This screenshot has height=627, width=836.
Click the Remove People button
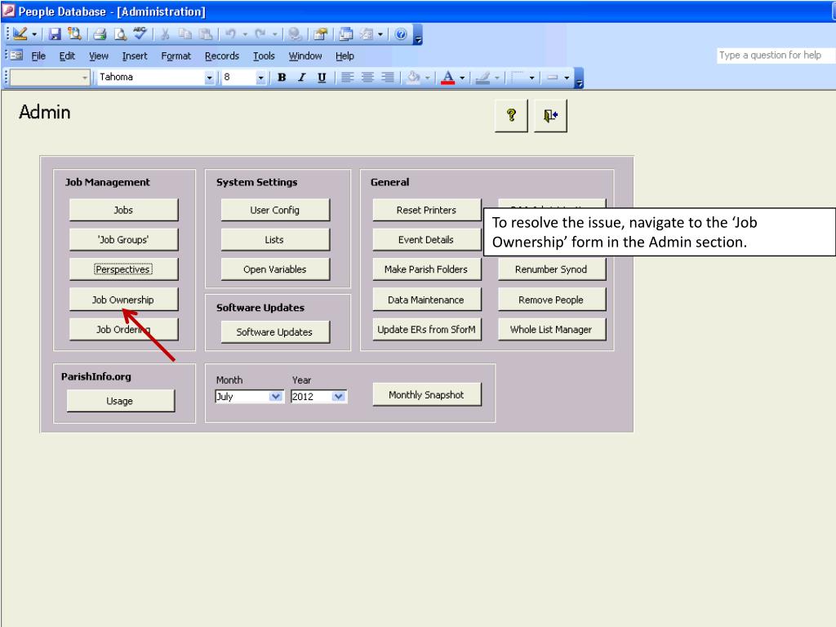click(x=551, y=300)
